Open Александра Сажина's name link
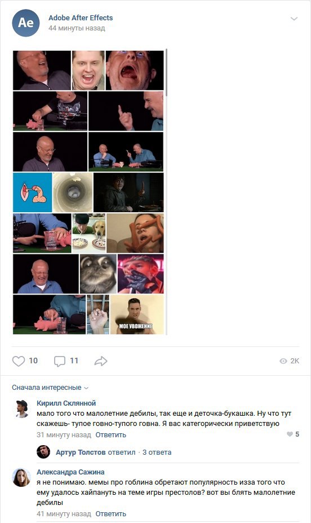This screenshot has height=523, width=311. 70,472
